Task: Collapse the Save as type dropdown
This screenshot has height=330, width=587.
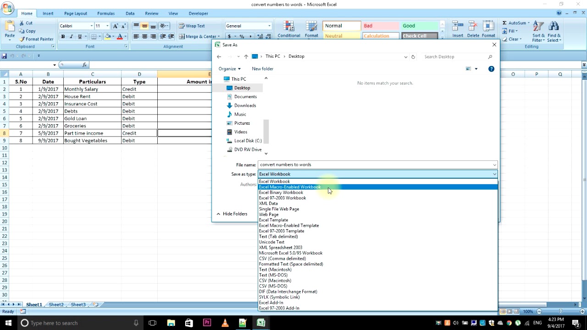Action: 494,174
